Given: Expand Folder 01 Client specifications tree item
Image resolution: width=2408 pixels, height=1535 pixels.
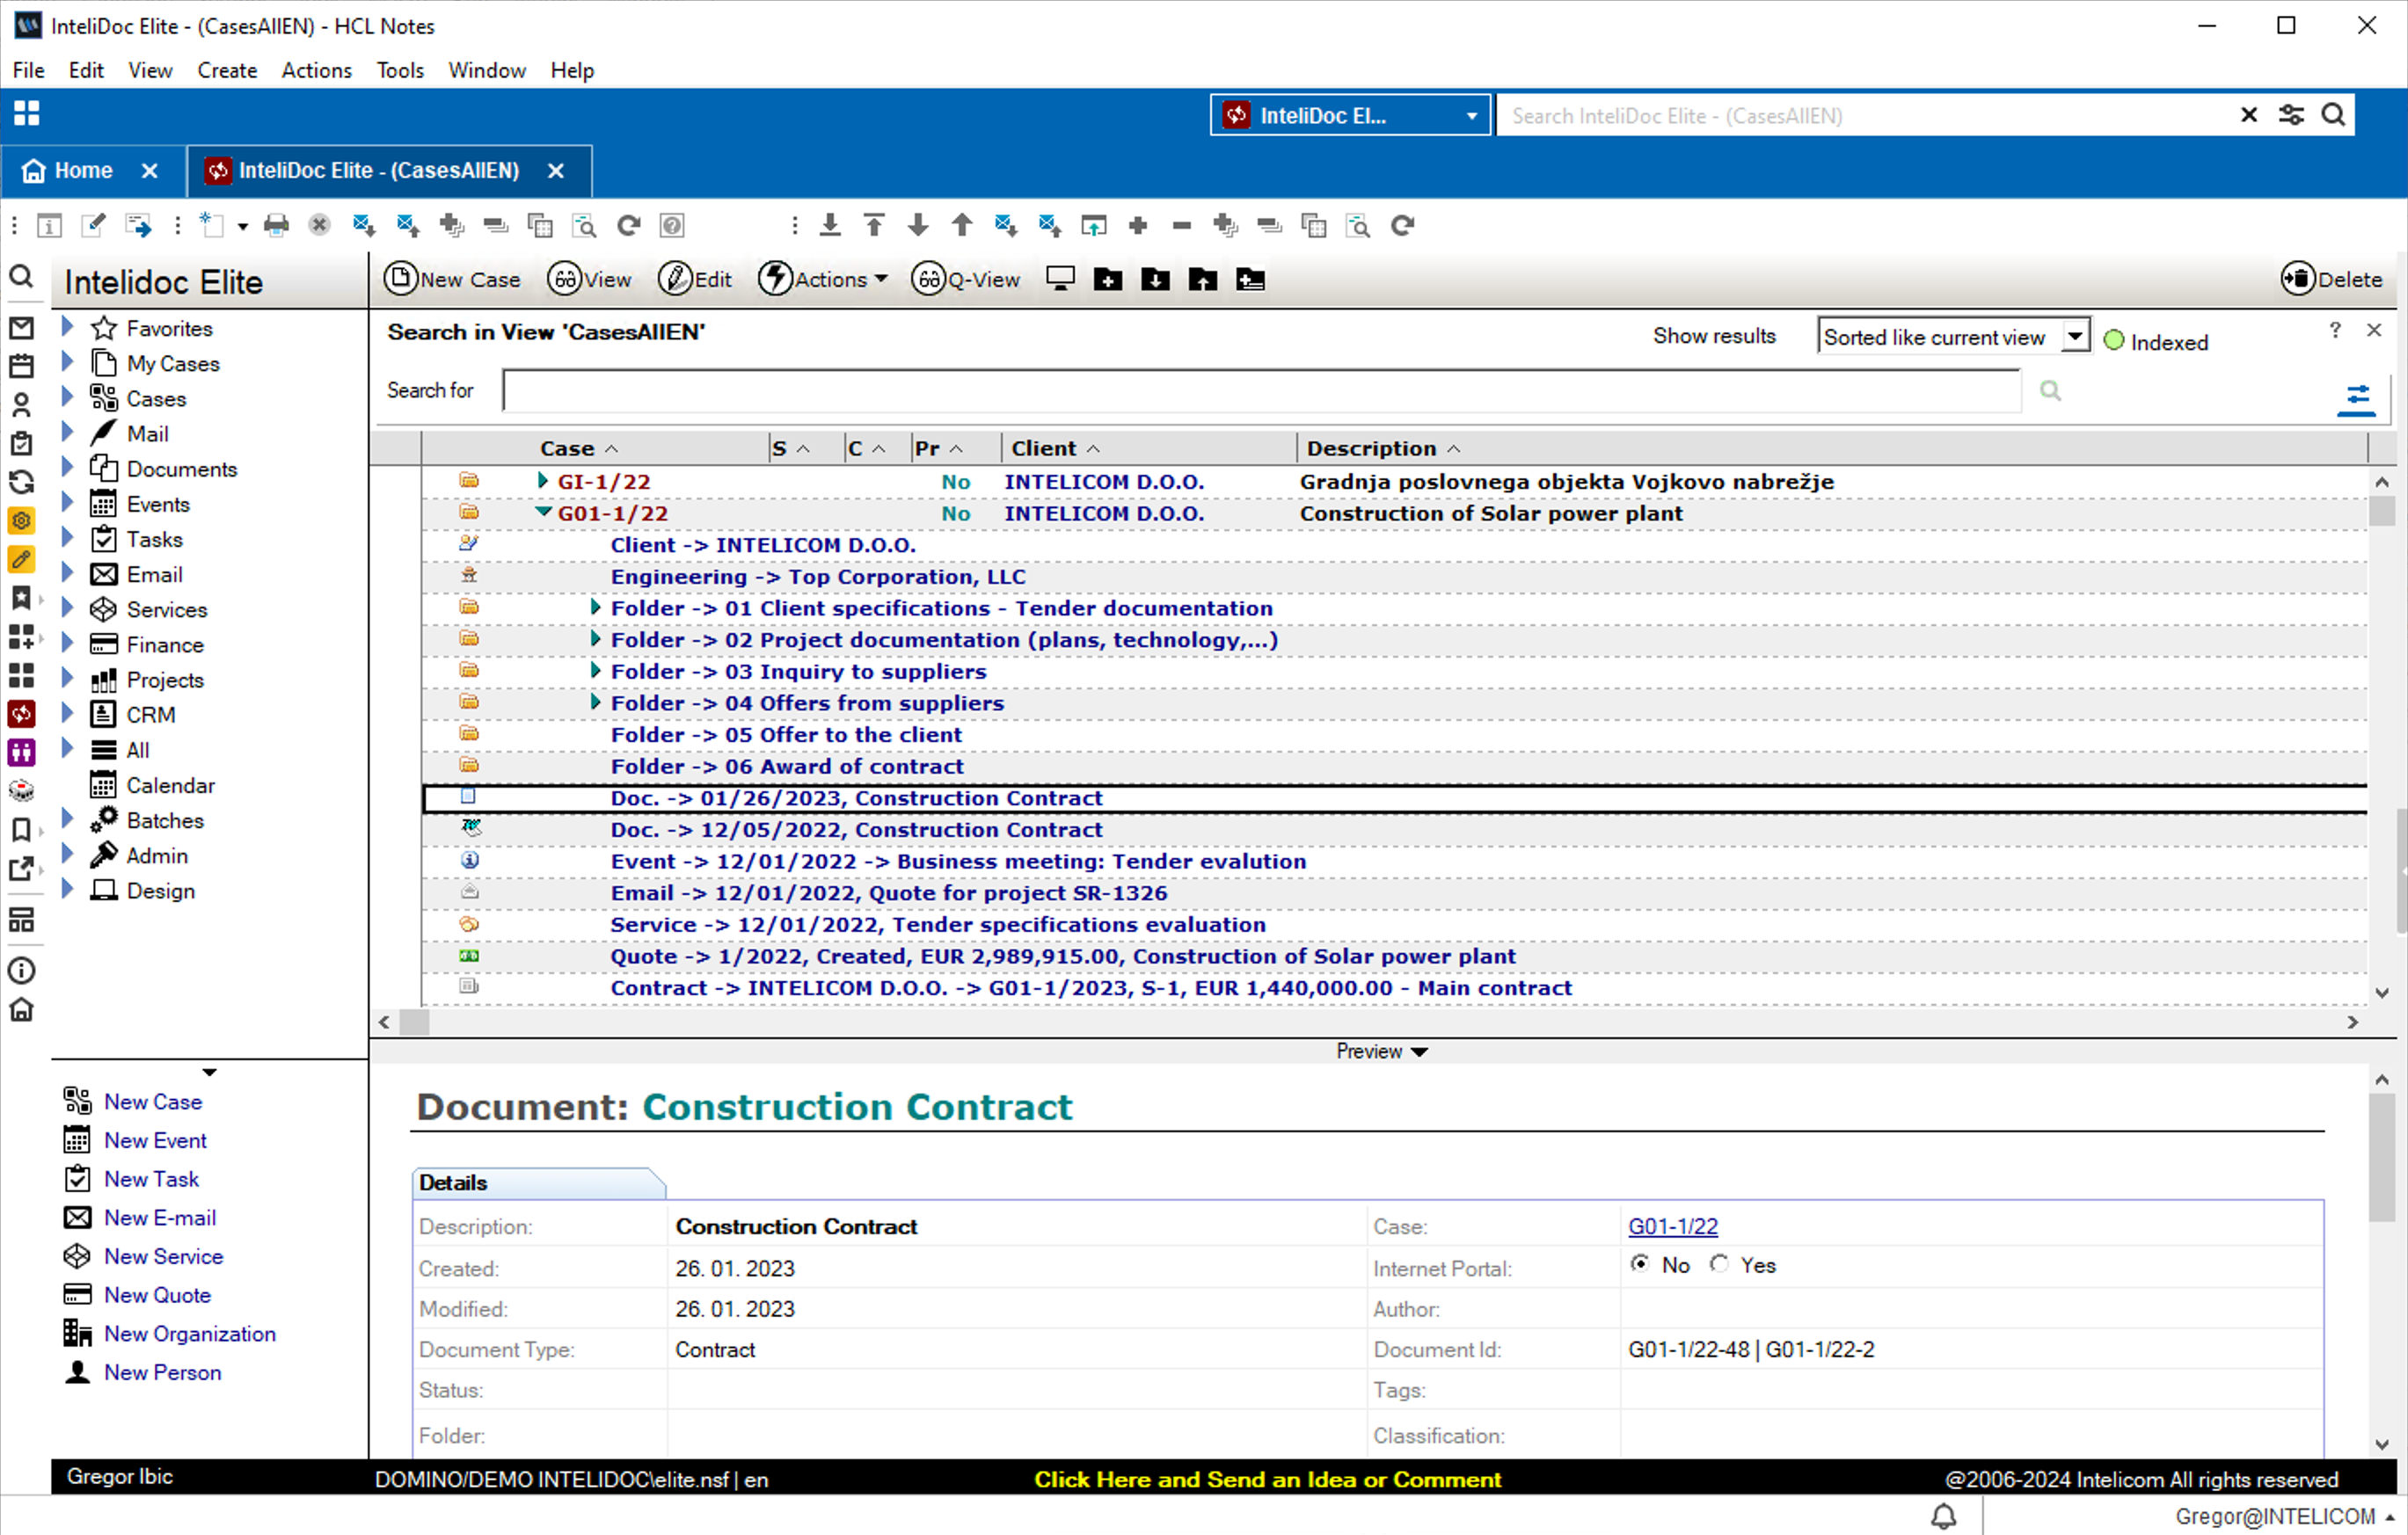Looking at the screenshot, I should coord(599,607).
